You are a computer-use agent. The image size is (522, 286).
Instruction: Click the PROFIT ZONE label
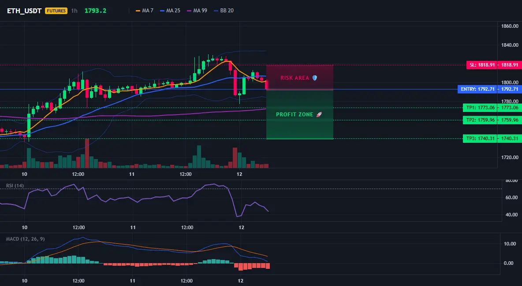(x=298, y=115)
